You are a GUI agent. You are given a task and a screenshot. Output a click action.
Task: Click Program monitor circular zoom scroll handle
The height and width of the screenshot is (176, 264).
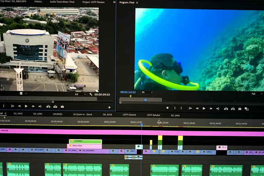(120, 103)
